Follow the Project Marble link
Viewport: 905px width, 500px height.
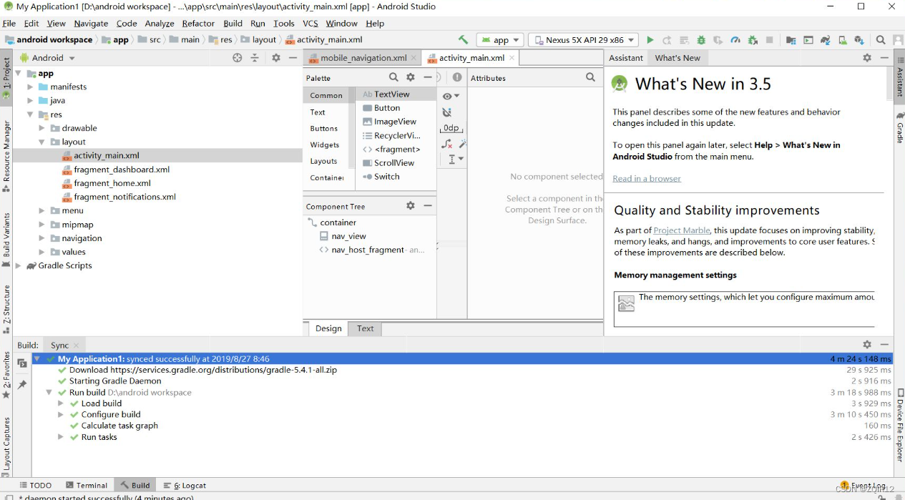coord(682,230)
